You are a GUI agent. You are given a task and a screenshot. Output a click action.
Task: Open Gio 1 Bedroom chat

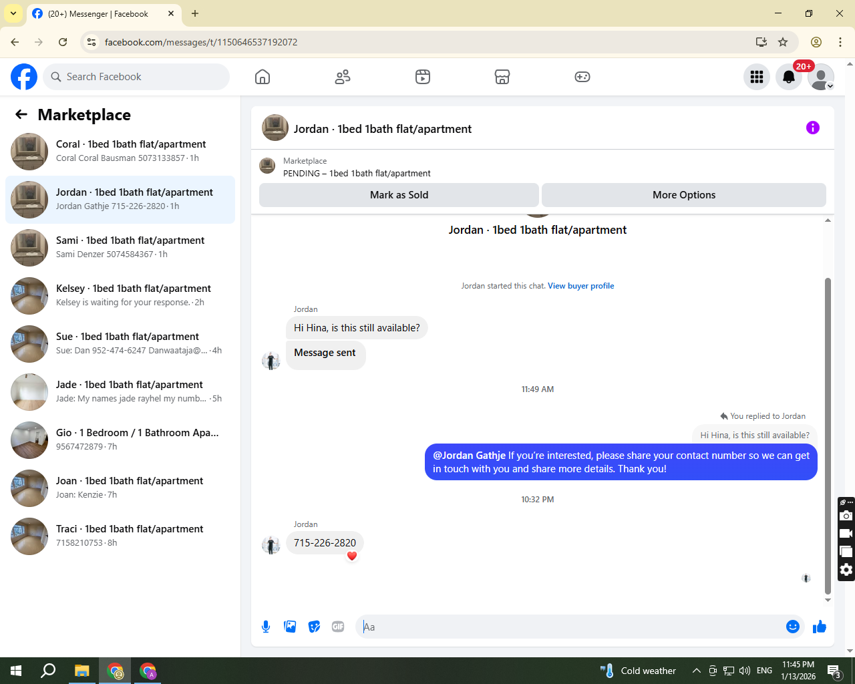click(120, 440)
